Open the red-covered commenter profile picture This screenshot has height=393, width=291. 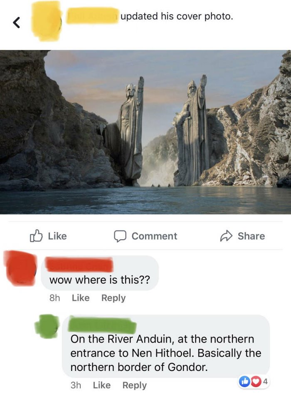tap(20, 268)
